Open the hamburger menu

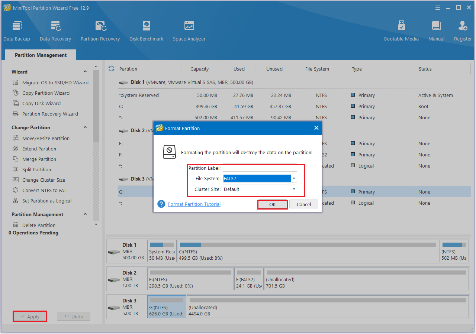pyautogui.click(x=437, y=7)
